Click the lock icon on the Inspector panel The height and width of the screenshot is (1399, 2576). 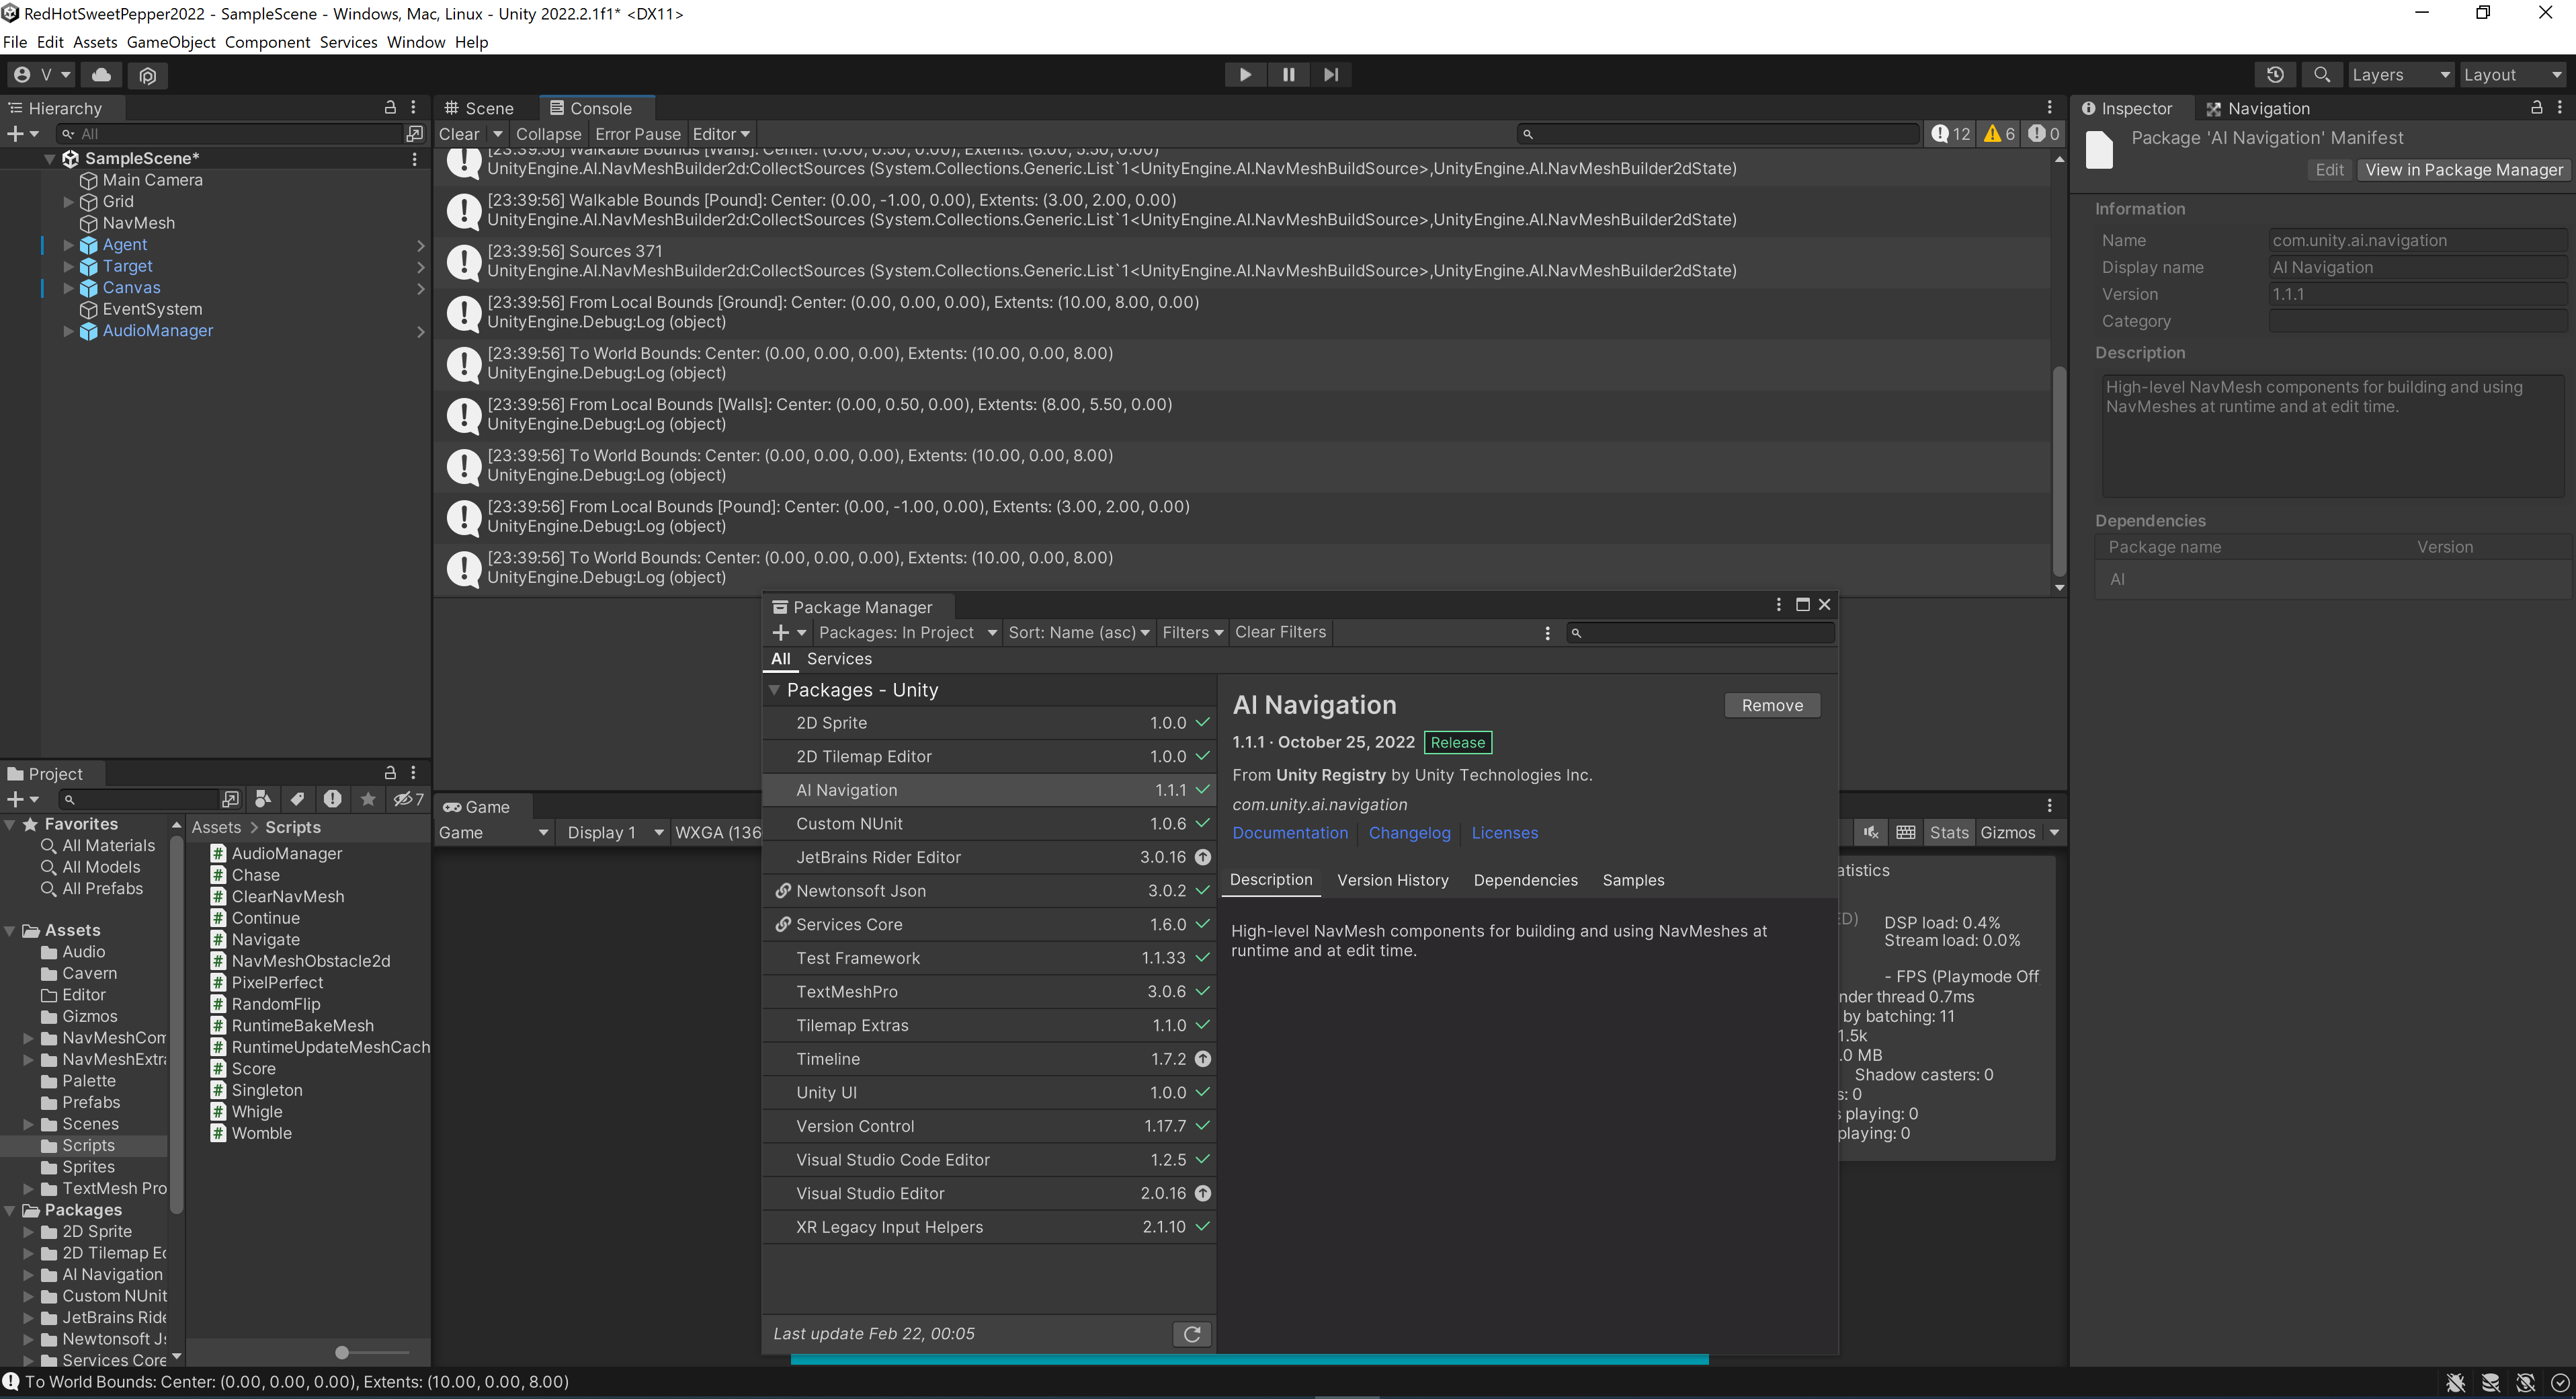[x=2537, y=107]
